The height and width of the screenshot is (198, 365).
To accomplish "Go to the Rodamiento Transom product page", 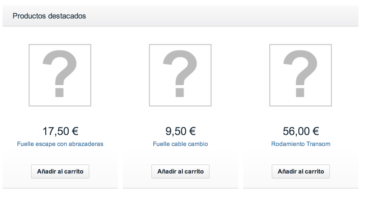I will 301,144.
